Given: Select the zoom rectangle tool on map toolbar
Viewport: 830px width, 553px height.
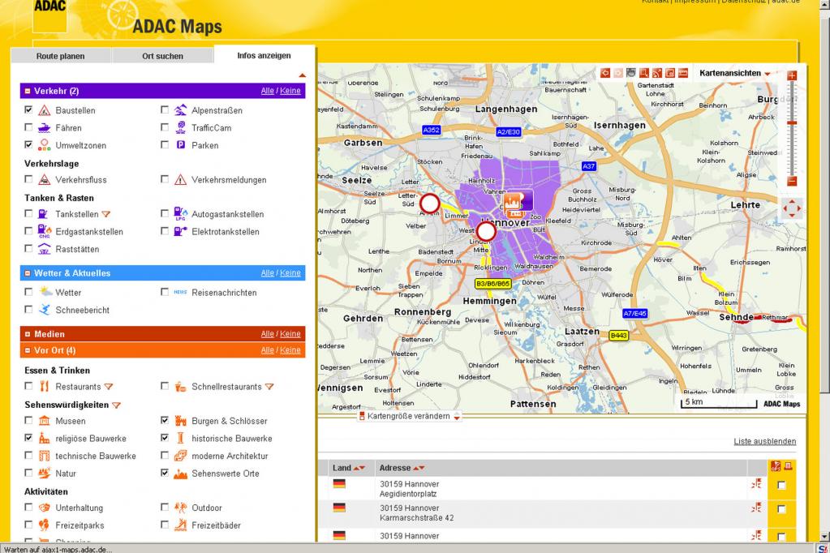Looking at the screenshot, I should point(644,73).
